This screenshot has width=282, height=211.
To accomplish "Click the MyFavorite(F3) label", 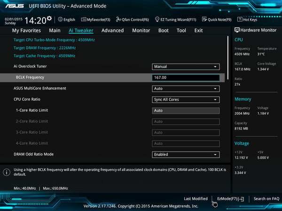I will pos(98,20).
